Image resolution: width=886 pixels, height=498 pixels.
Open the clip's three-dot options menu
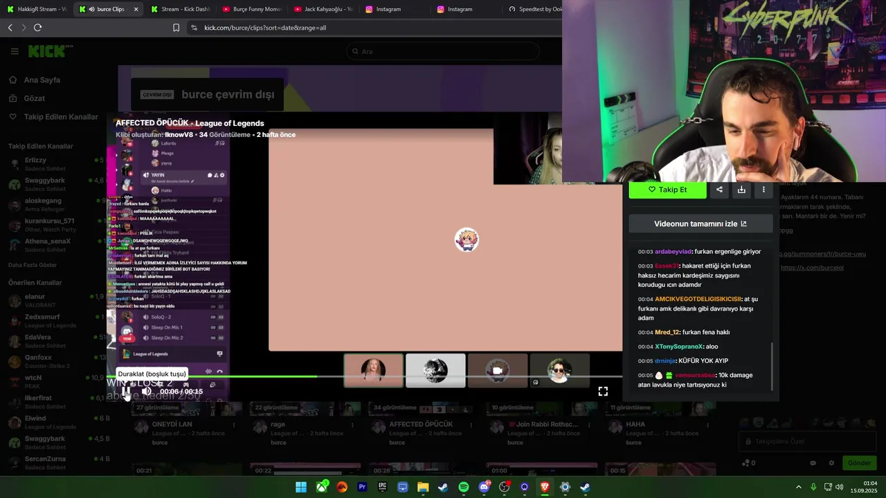pyautogui.click(x=763, y=190)
